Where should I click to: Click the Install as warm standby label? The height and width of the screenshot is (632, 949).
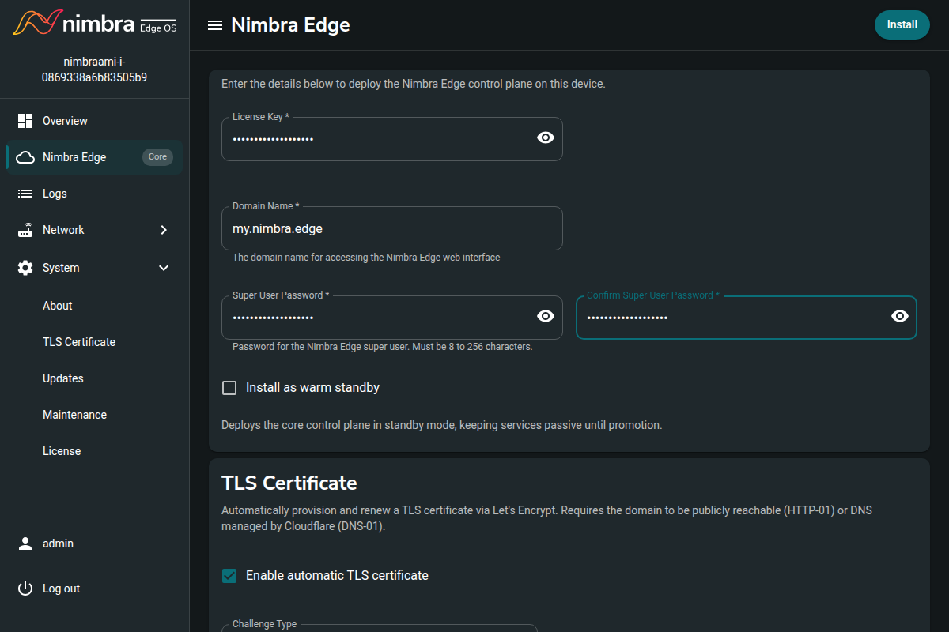(x=312, y=388)
